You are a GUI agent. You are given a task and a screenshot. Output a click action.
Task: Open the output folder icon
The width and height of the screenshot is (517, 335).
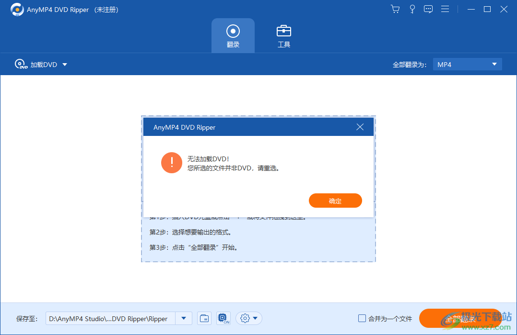point(204,319)
